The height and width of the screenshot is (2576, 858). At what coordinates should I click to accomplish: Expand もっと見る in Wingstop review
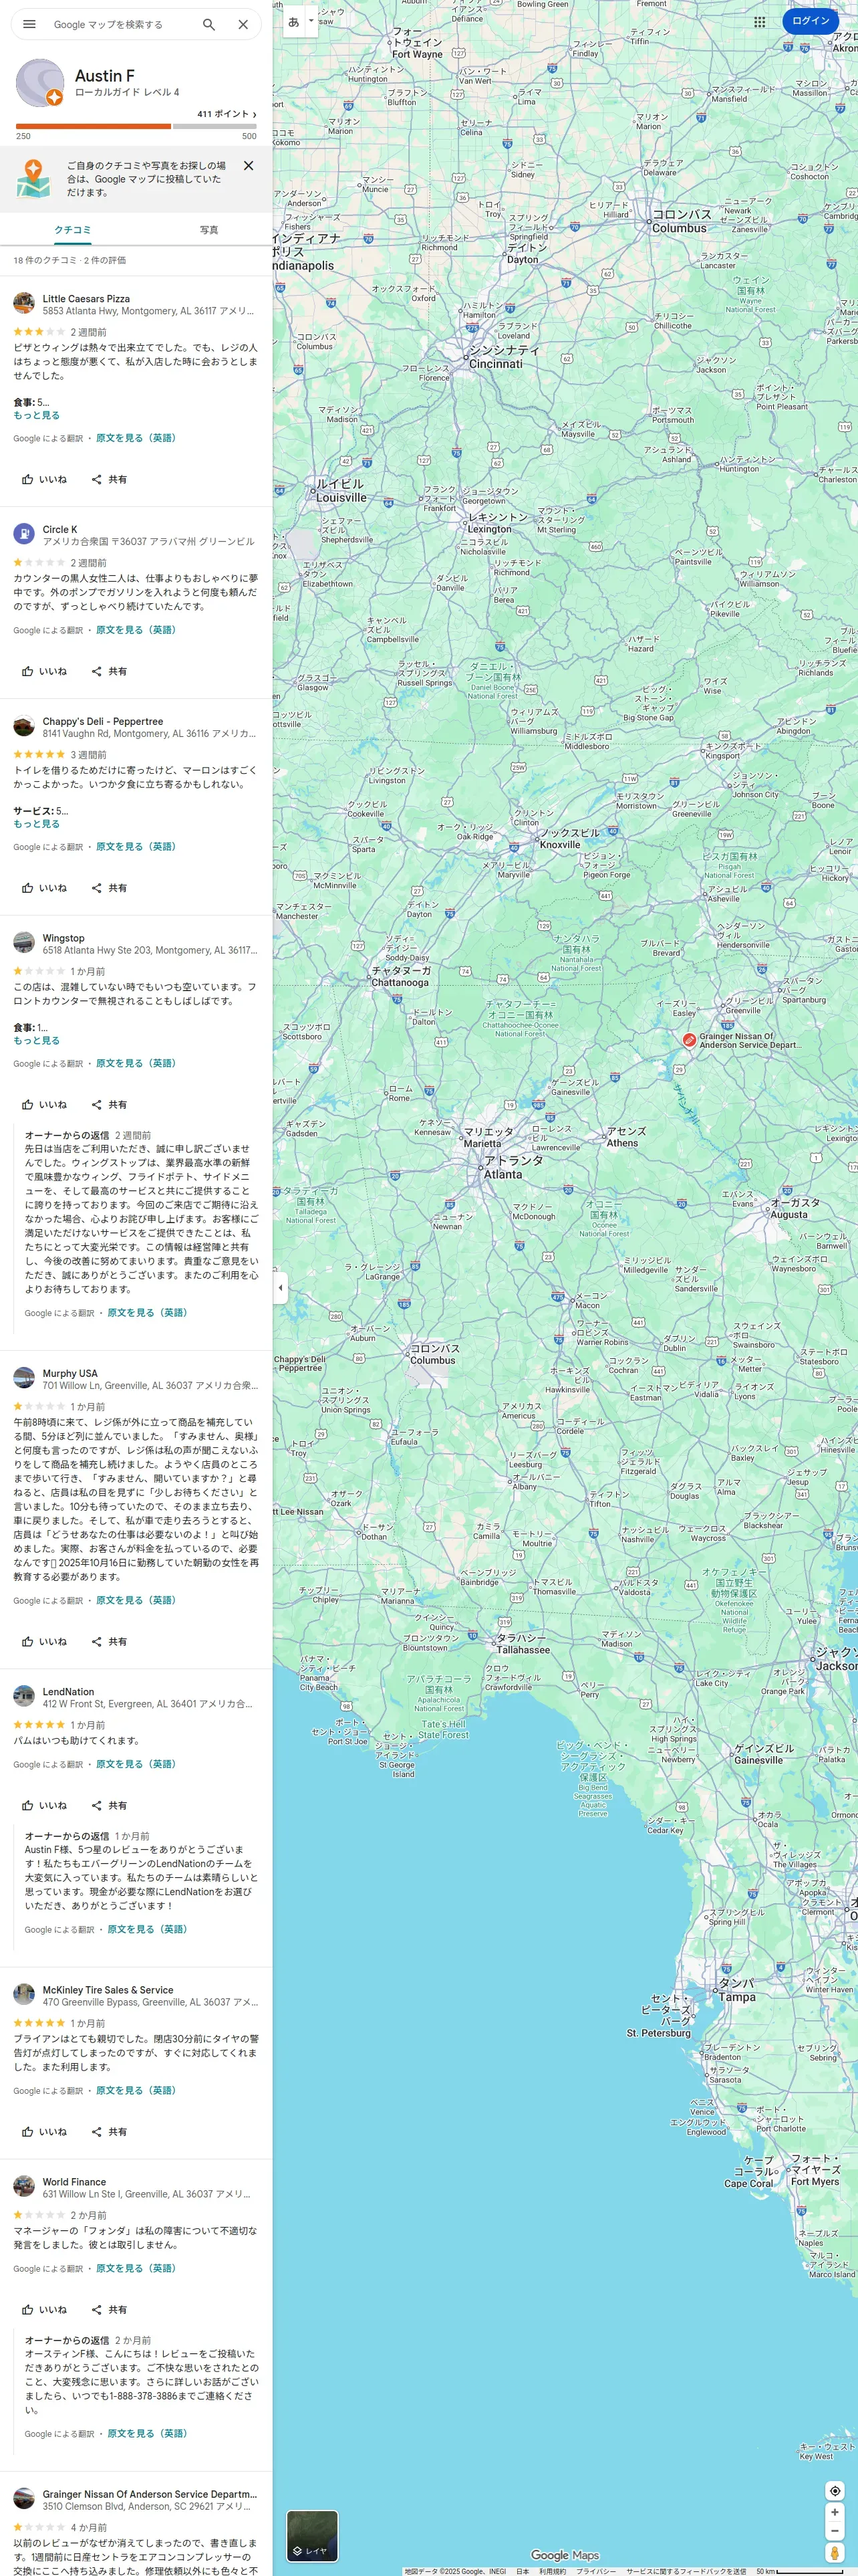coord(36,1041)
